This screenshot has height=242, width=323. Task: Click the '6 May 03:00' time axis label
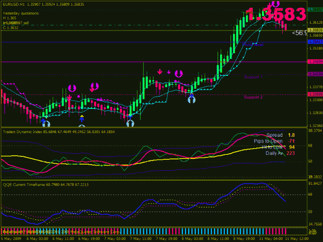pos(37,239)
